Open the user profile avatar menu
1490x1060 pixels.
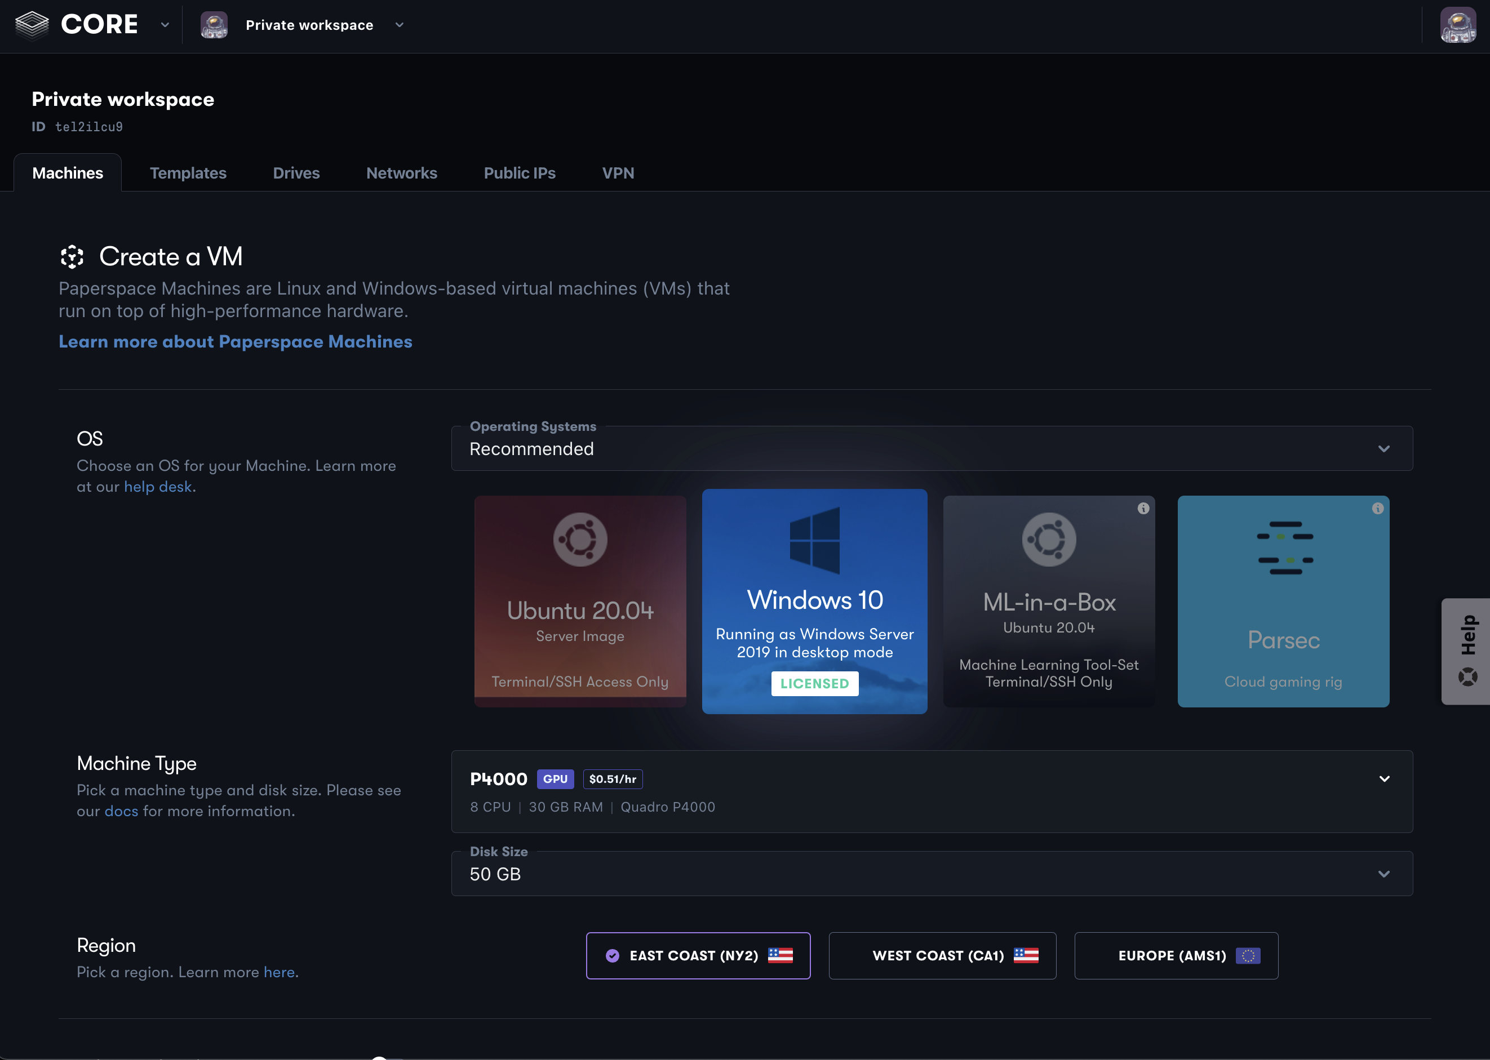tap(1457, 25)
